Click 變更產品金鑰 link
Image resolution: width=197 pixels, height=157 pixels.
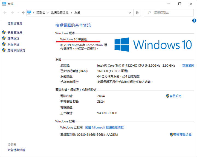(x=183, y=134)
